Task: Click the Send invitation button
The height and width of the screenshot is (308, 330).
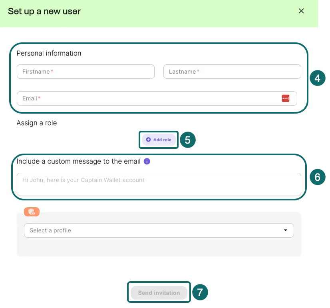Action: 159,293
